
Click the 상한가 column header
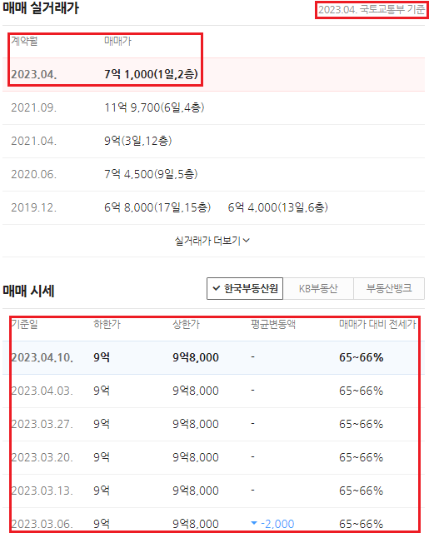click(x=186, y=324)
